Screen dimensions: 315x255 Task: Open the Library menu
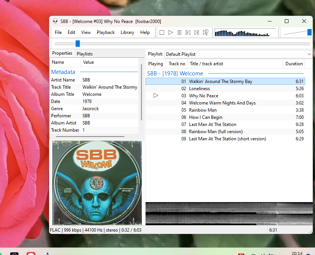coord(127,32)
